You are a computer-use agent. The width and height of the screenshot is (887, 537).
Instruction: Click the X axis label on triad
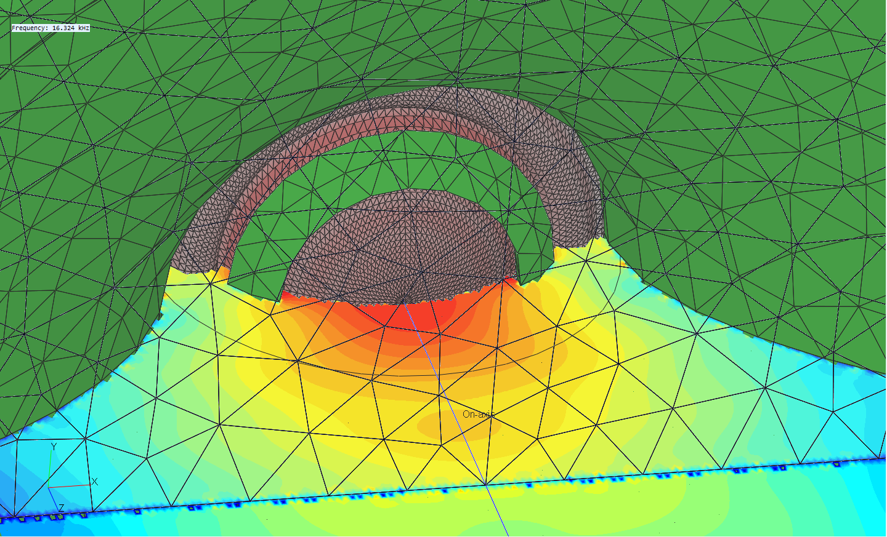point(95,482)
